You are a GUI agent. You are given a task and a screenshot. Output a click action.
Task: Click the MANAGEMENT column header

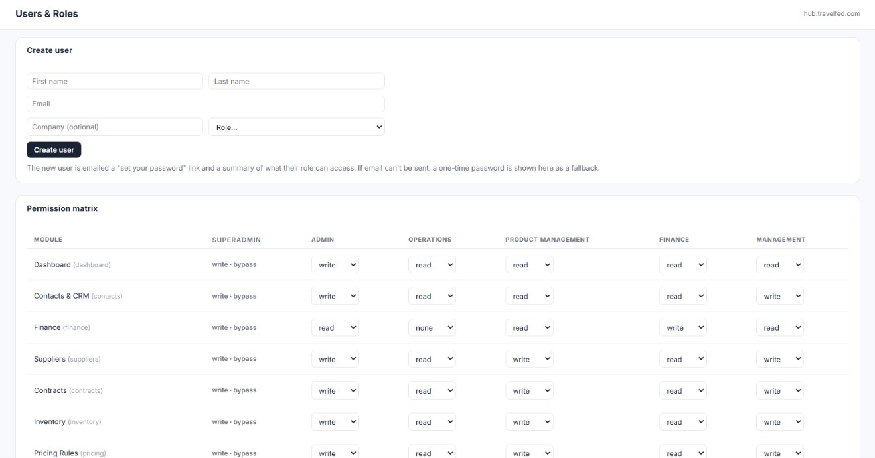(781, 240)
